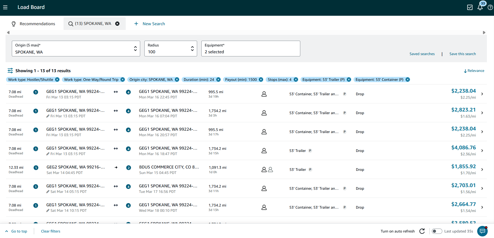Toggle auto refresh switch on
Viewport: 494px width, 238px height.
coord(437,231)
